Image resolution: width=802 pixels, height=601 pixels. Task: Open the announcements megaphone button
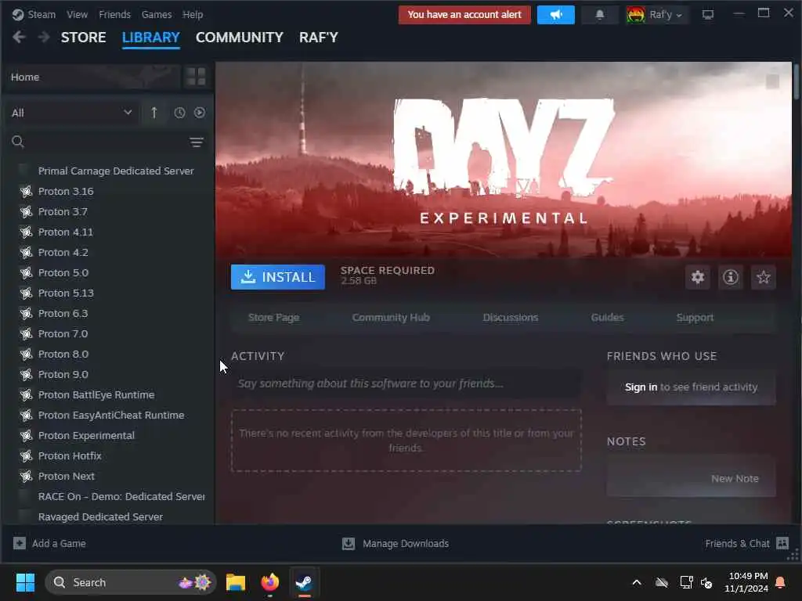[x=556, y=15]
